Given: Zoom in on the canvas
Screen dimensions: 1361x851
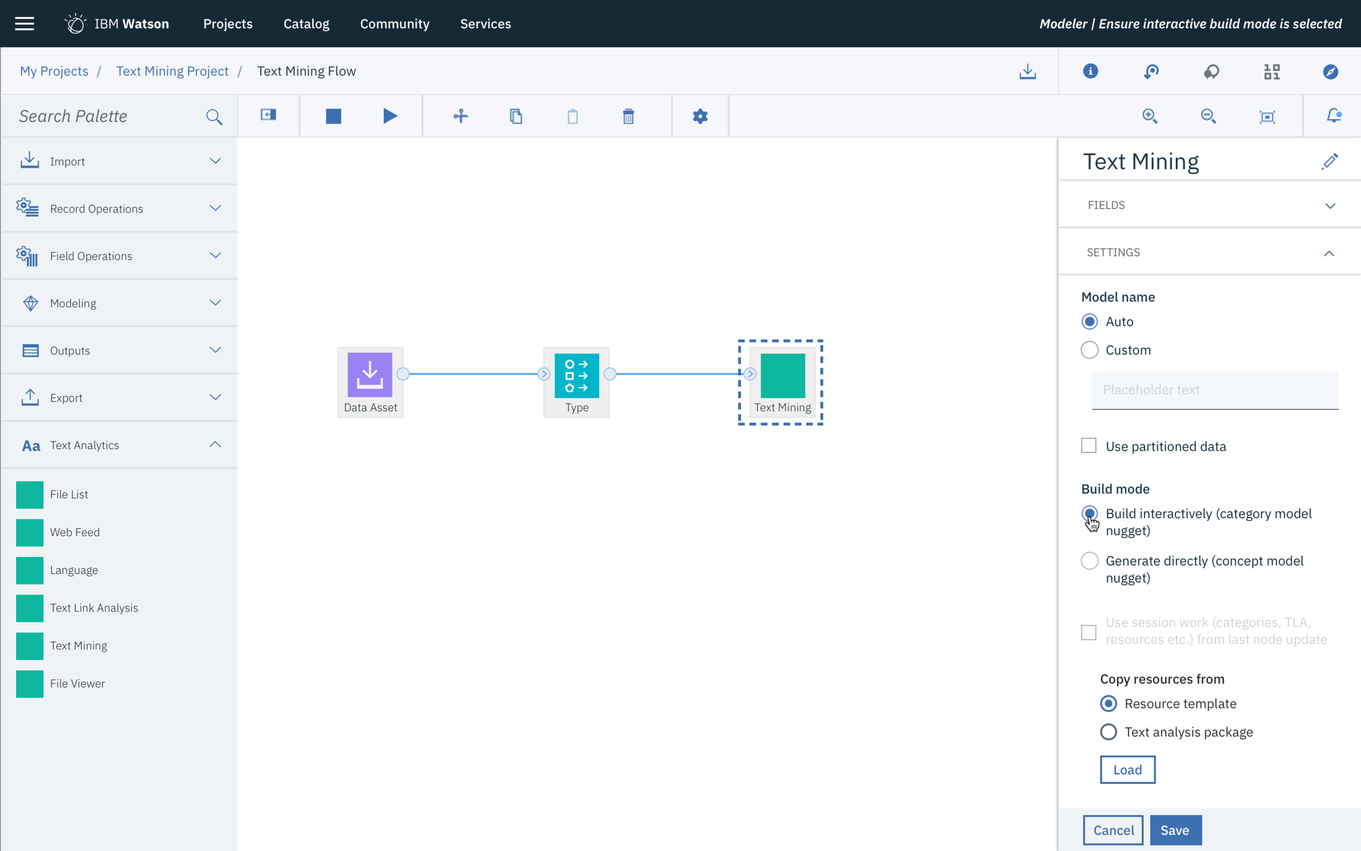Looking at the screenshot, I should click(1150, 116).
